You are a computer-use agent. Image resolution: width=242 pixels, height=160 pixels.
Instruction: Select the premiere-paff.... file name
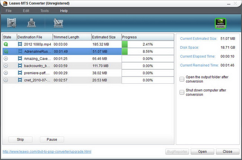37,73
